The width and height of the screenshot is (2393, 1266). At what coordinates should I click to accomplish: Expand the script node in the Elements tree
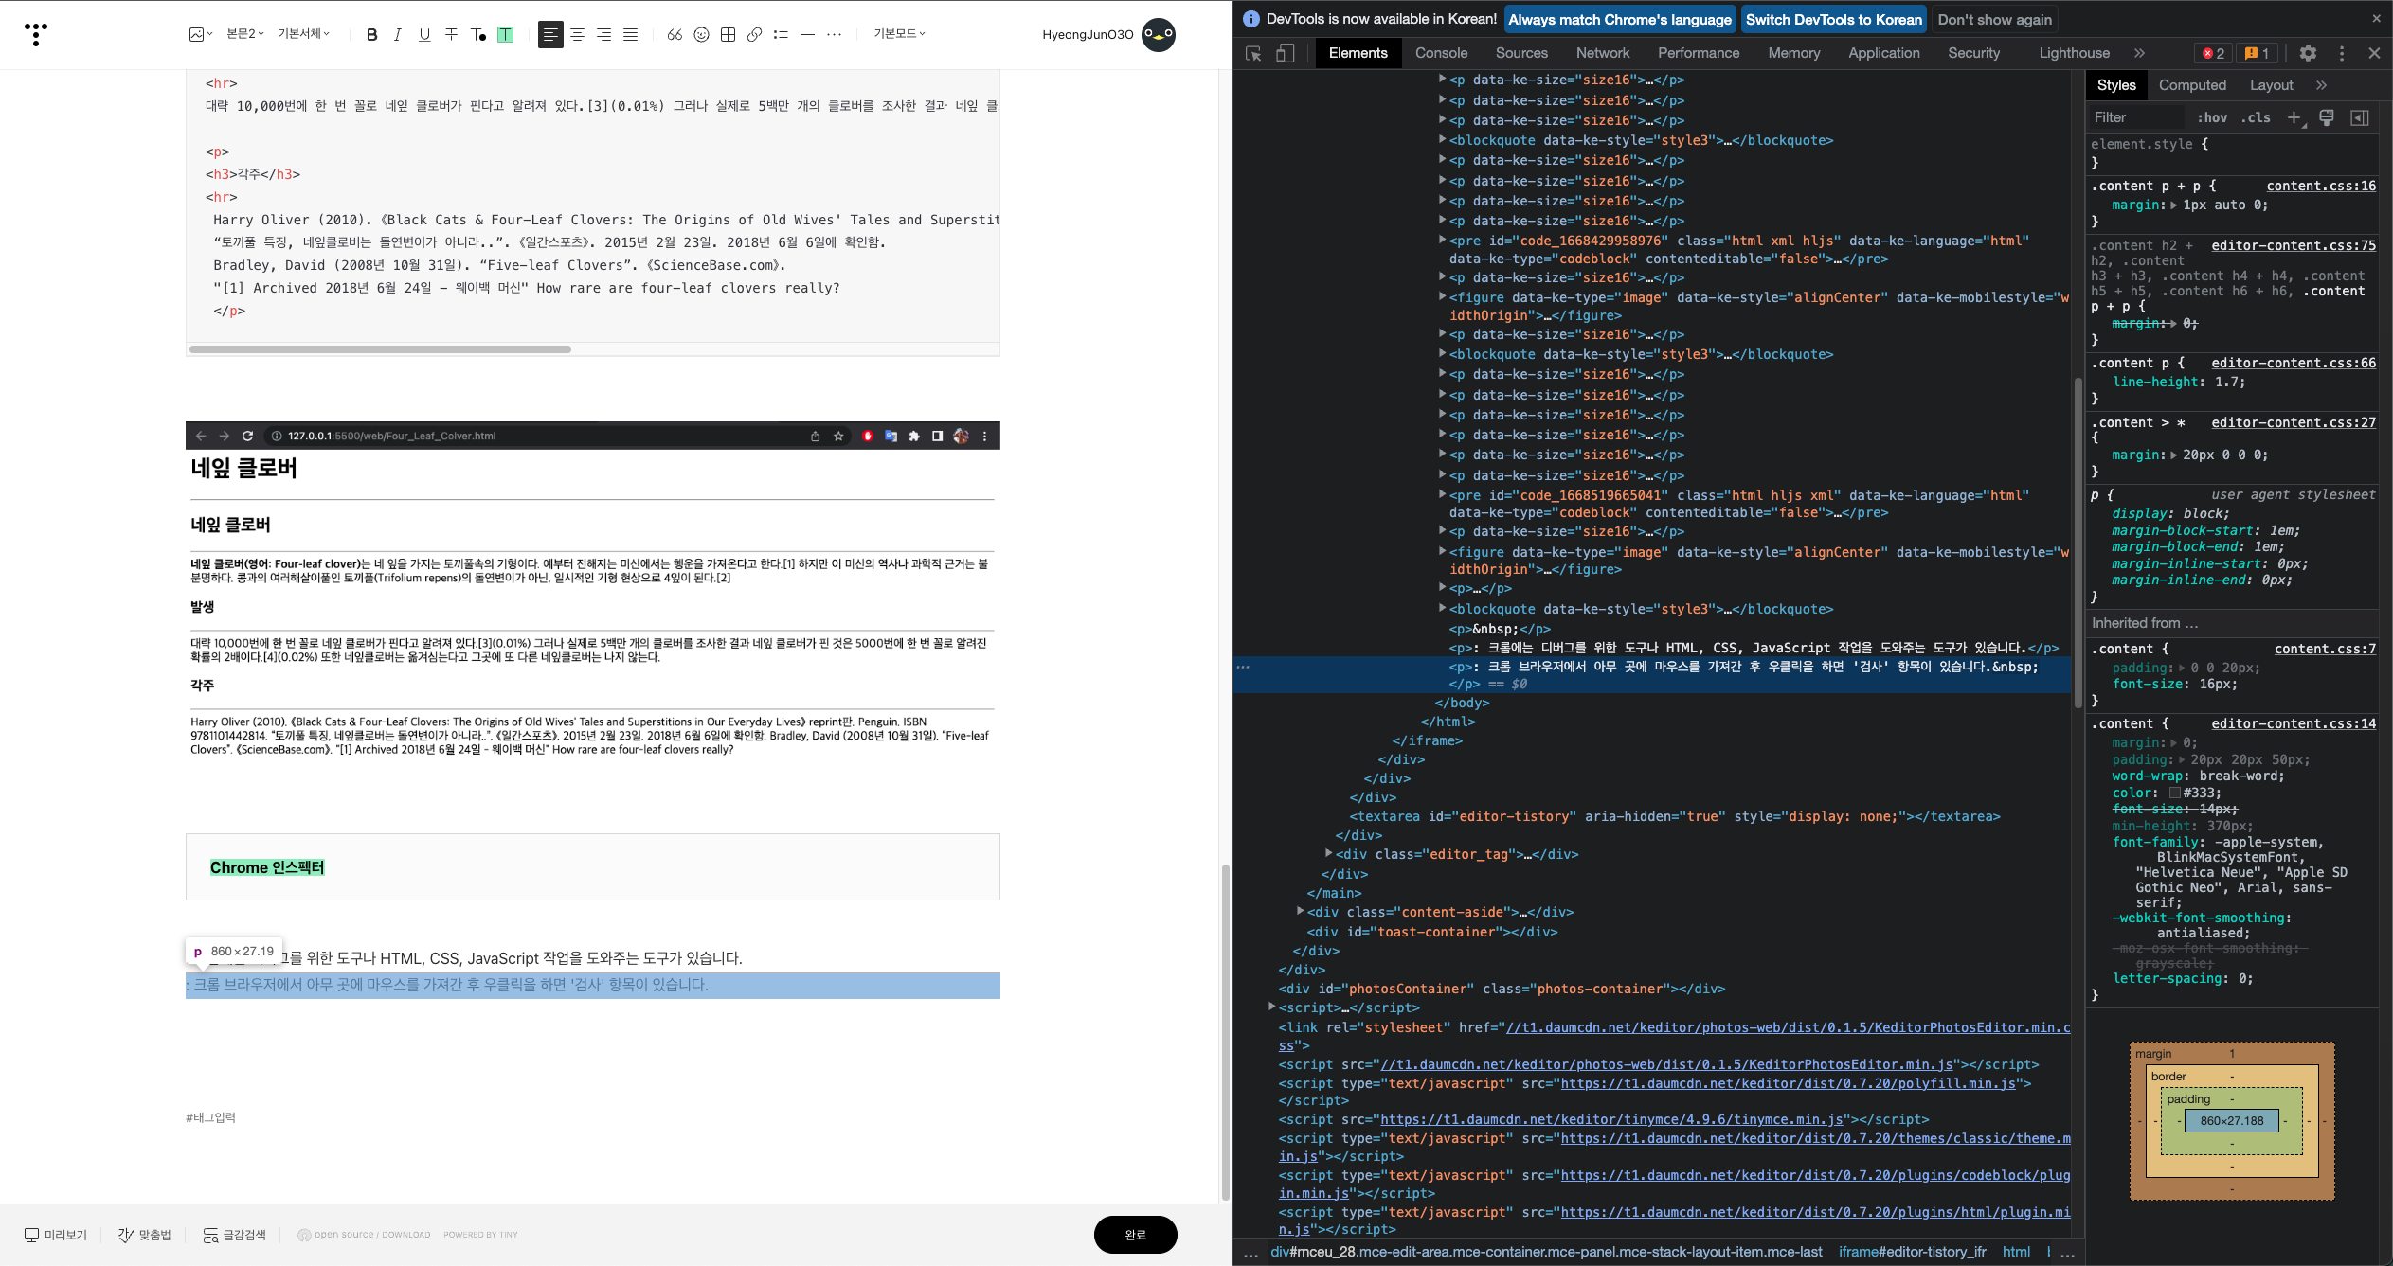(1272, 1007)
